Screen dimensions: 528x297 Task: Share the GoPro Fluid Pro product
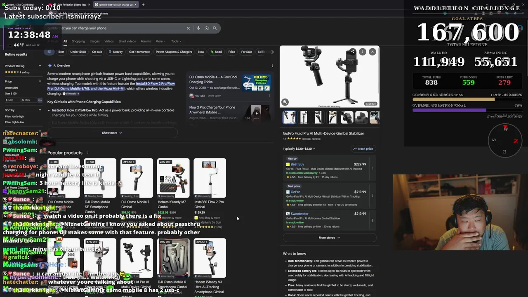[x=353, y=52]
